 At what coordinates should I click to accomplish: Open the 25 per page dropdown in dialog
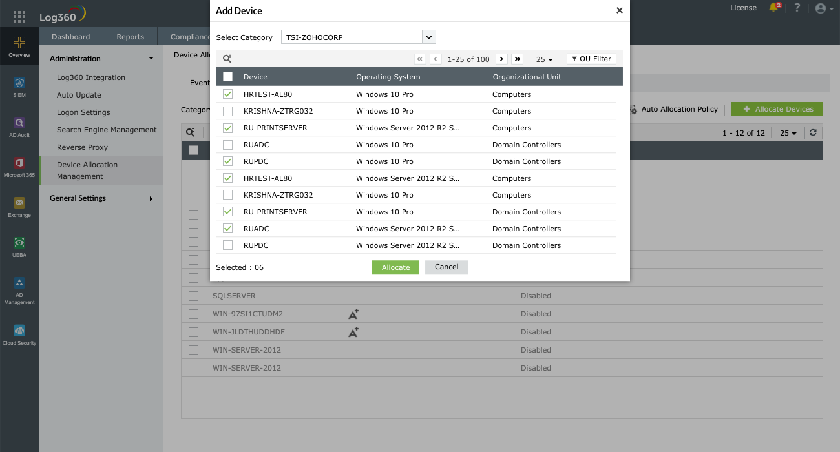(545, 59)
